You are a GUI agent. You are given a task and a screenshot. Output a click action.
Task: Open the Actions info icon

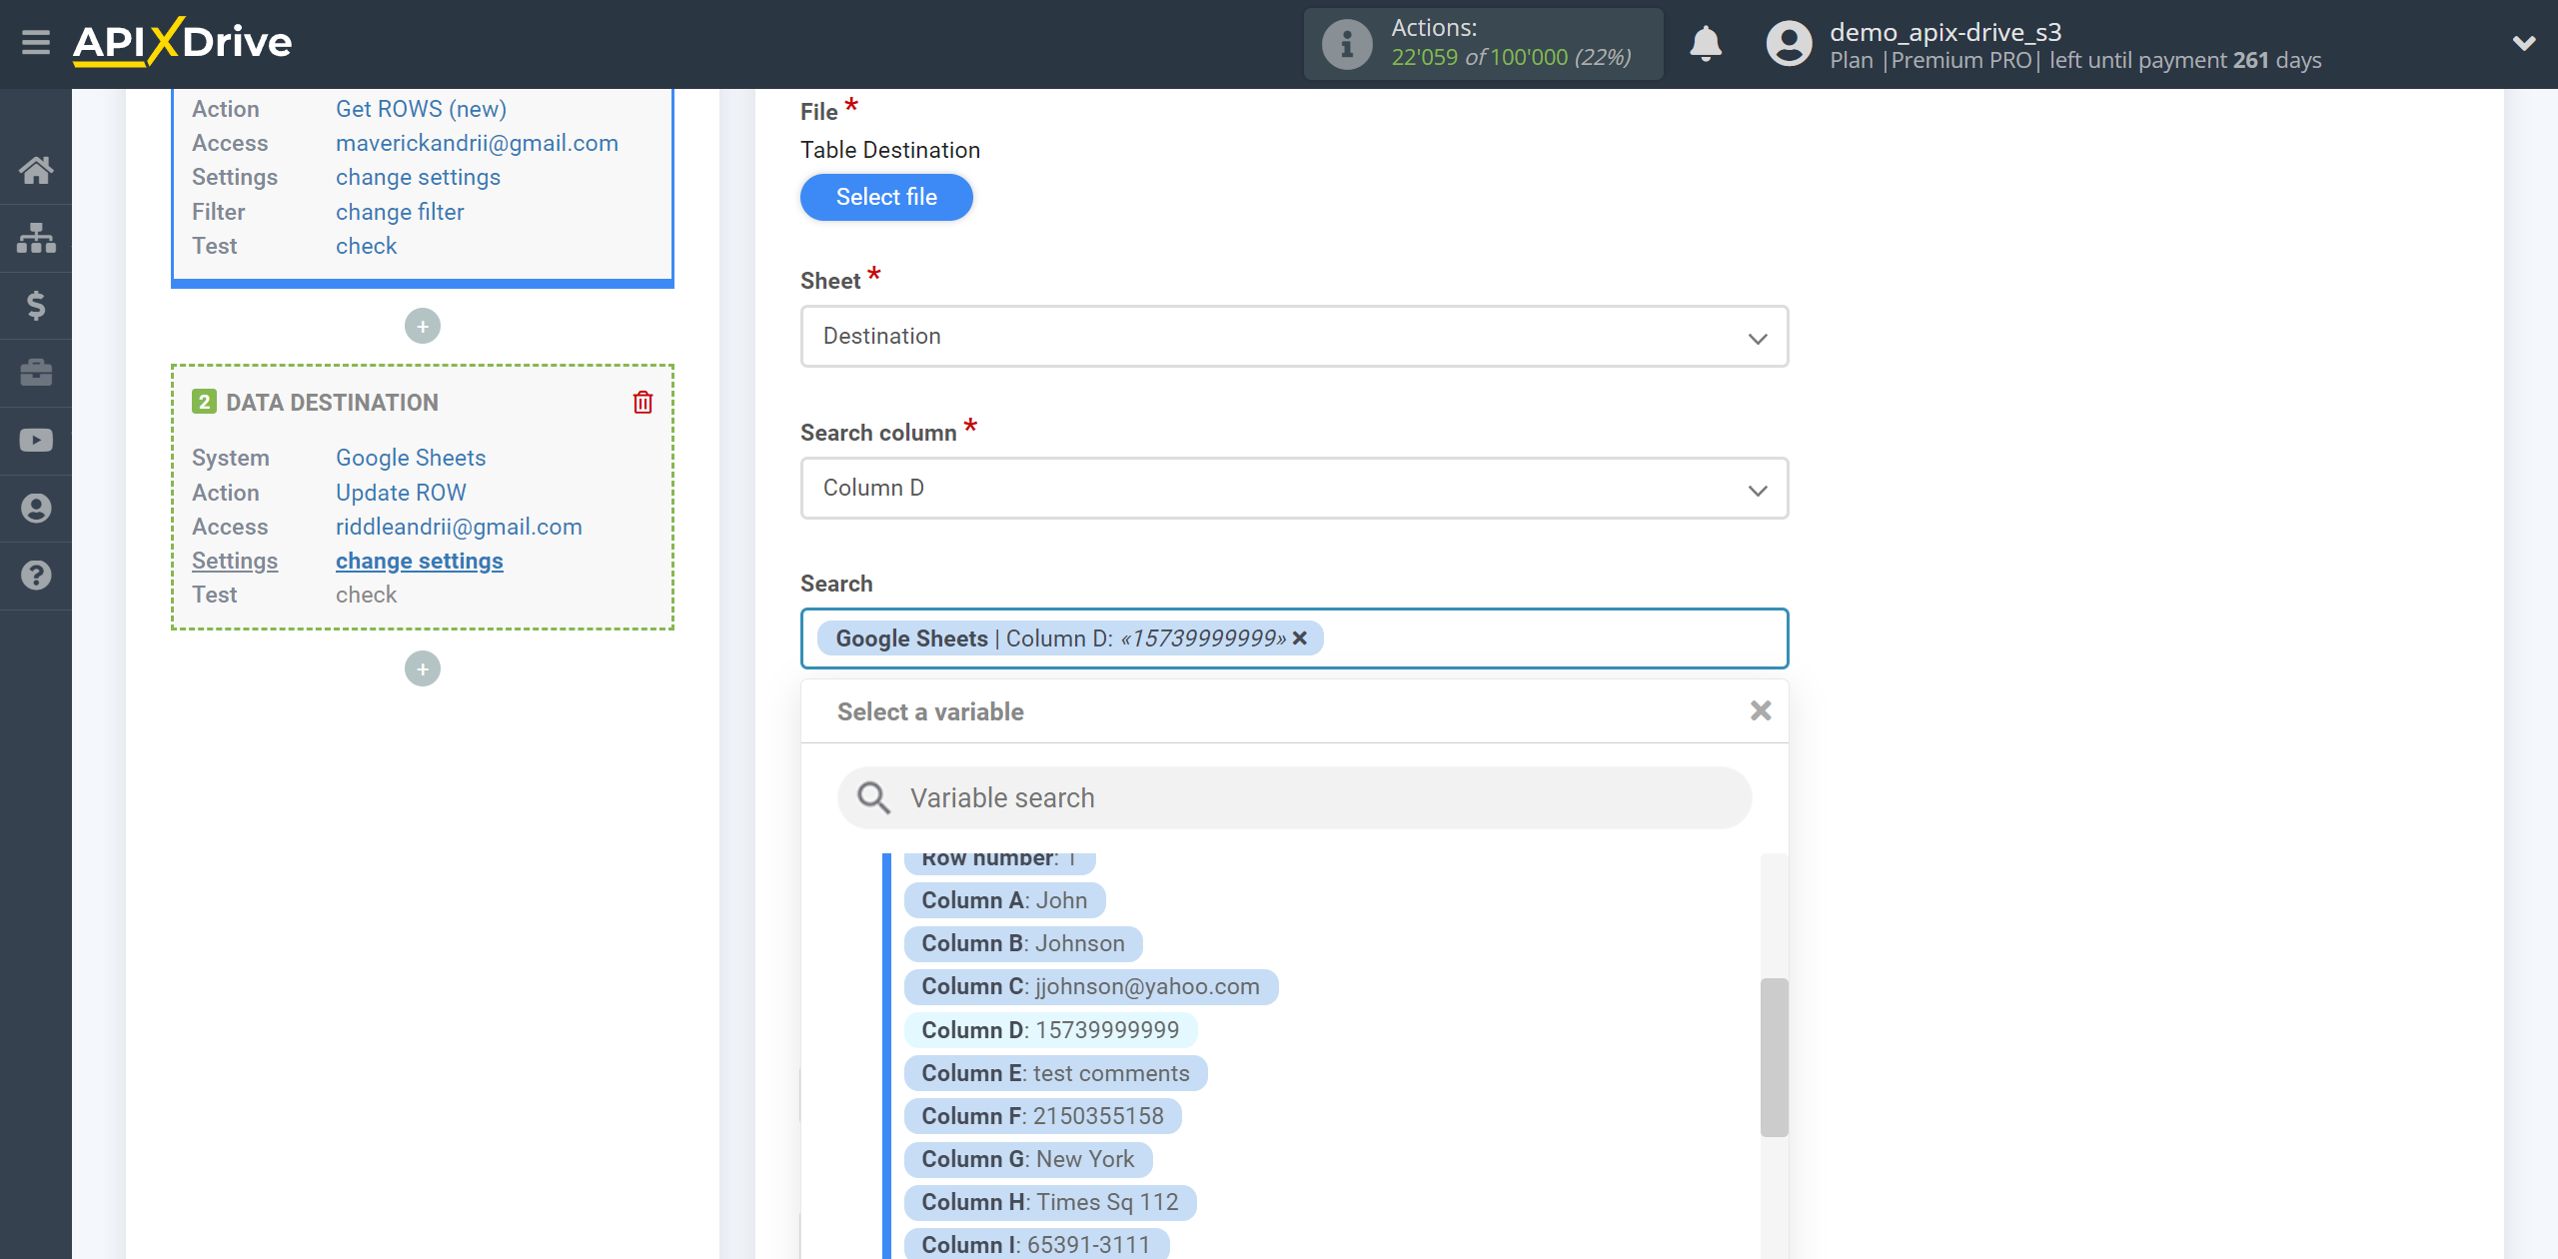(x=1347, y=44)
